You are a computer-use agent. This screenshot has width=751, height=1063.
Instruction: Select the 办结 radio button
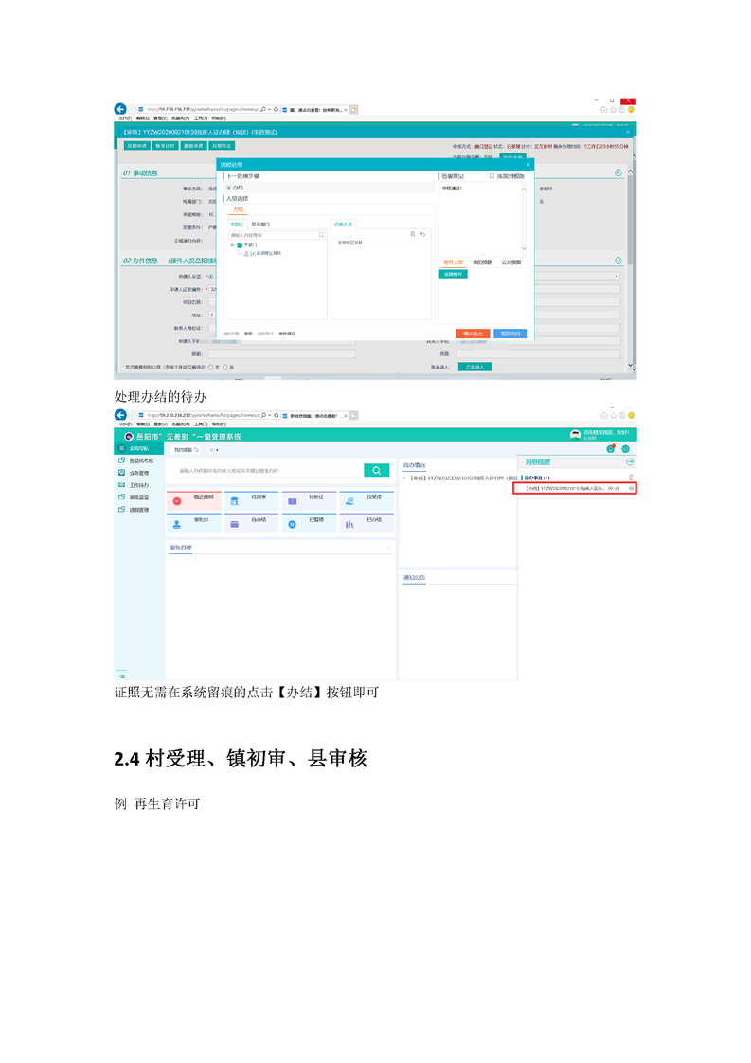pos(229,187)
